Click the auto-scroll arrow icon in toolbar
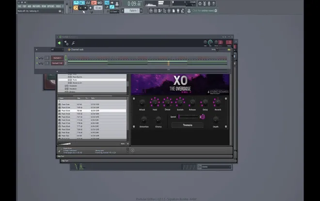Screen dimensions: 320x201 point(112,3)
